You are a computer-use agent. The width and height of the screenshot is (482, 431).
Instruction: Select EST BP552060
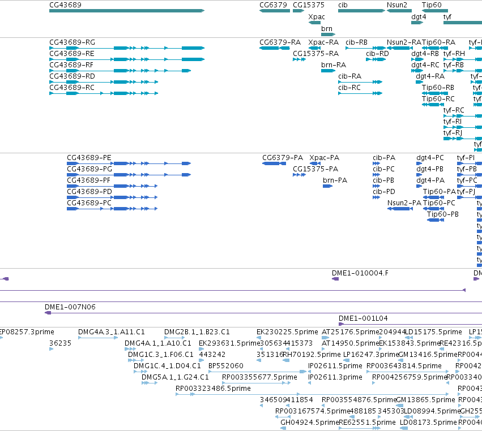tap(257, 372)
